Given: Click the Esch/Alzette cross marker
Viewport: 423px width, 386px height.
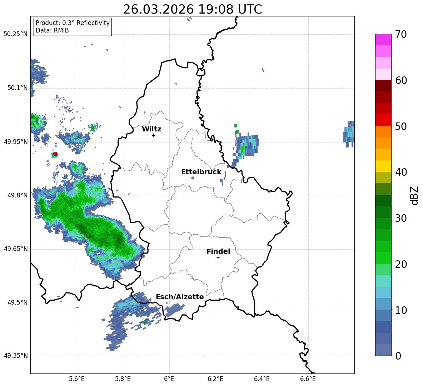Looking at the screenshot, I should coord(167,303).
